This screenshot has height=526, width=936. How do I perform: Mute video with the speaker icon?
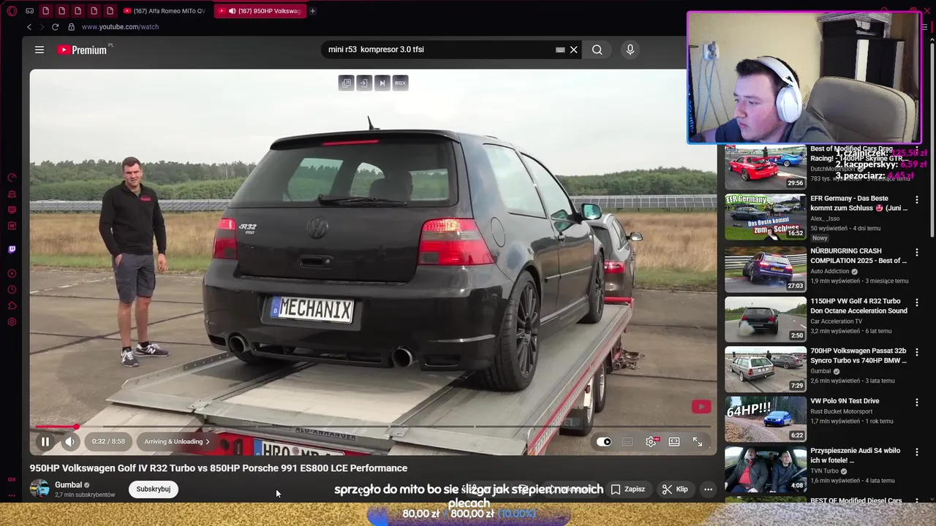pos(70,441)
